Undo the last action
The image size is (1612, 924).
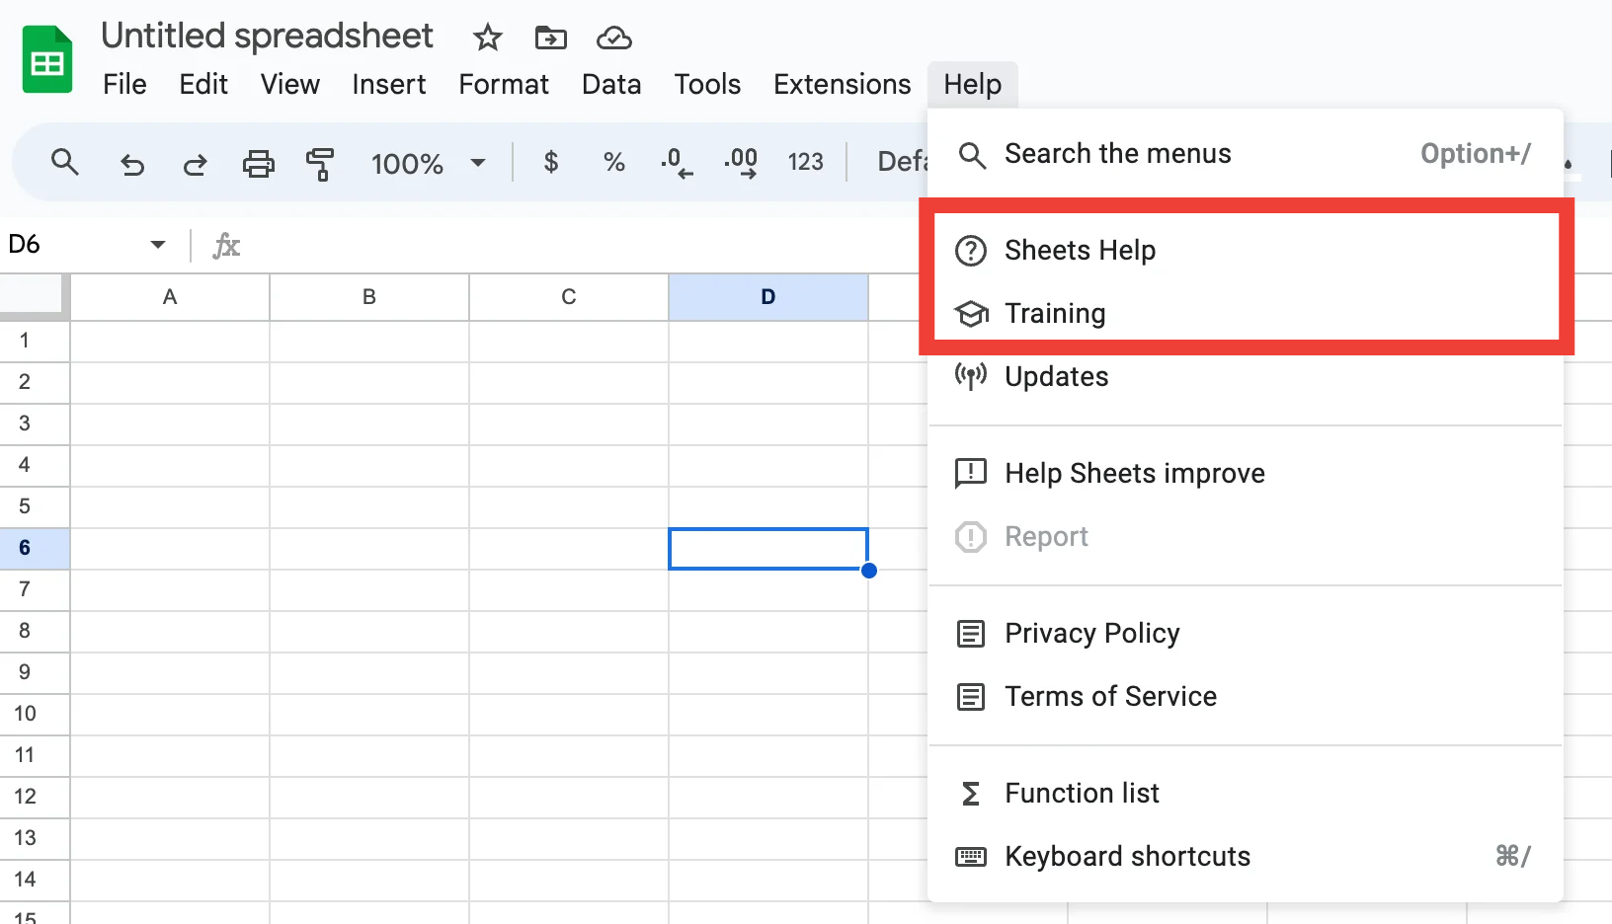pos(131,163)
